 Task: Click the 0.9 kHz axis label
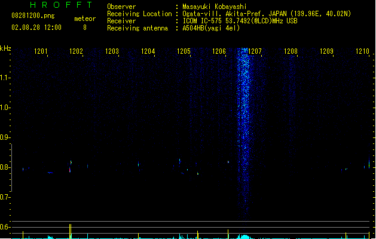coord(5,137)
